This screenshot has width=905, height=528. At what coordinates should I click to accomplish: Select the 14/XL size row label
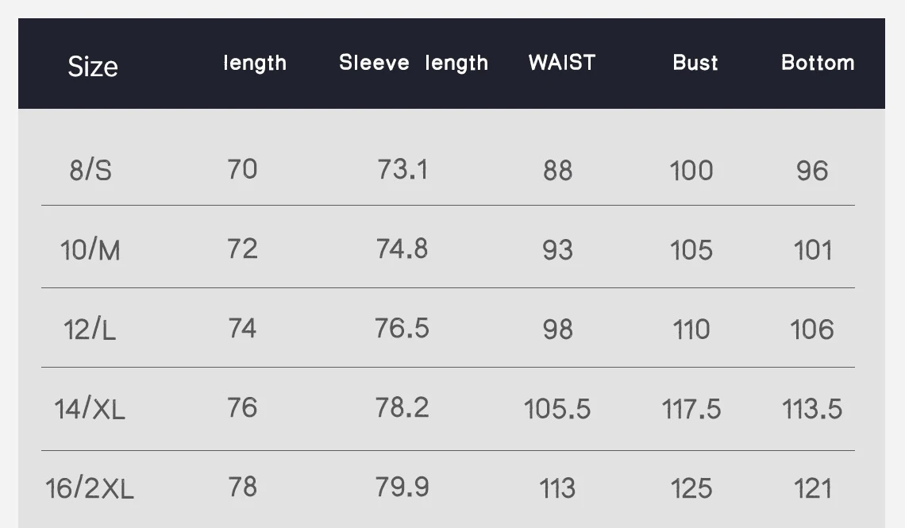click(x=90, y=409)
